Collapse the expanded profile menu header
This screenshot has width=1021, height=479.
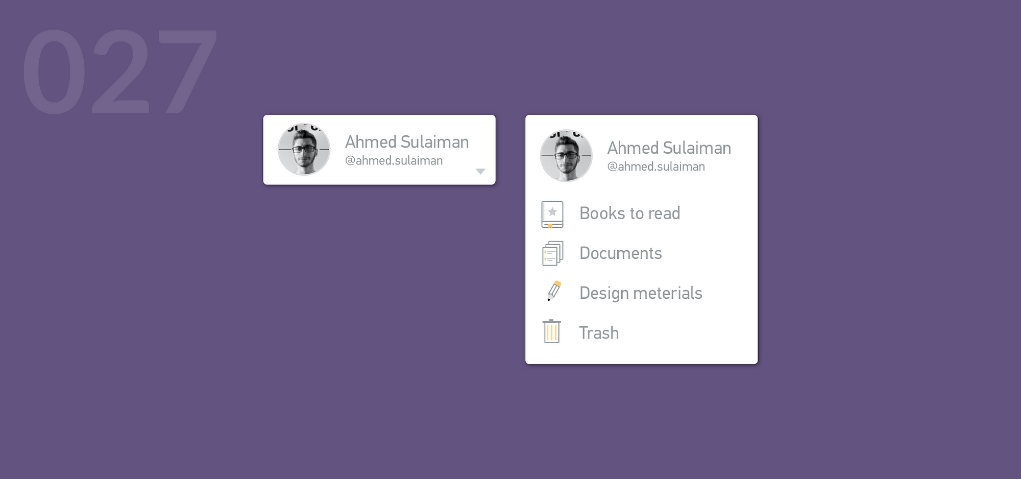click(x=641, y=155)
